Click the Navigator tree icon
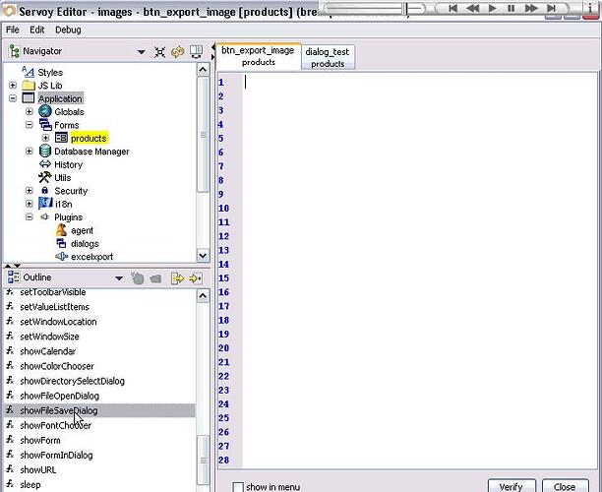The height and width of the screenshot is (492, 602). pyautogui.click(x=14, y=51)
